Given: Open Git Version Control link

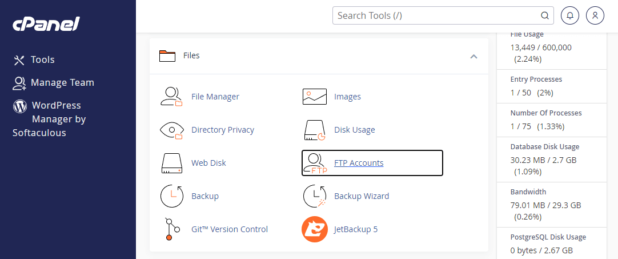Looking at the screenshot, I should click(x=230, y=229).
